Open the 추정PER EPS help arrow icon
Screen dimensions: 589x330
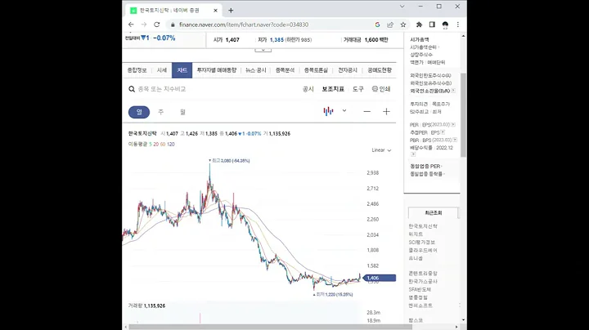point(443,132)
